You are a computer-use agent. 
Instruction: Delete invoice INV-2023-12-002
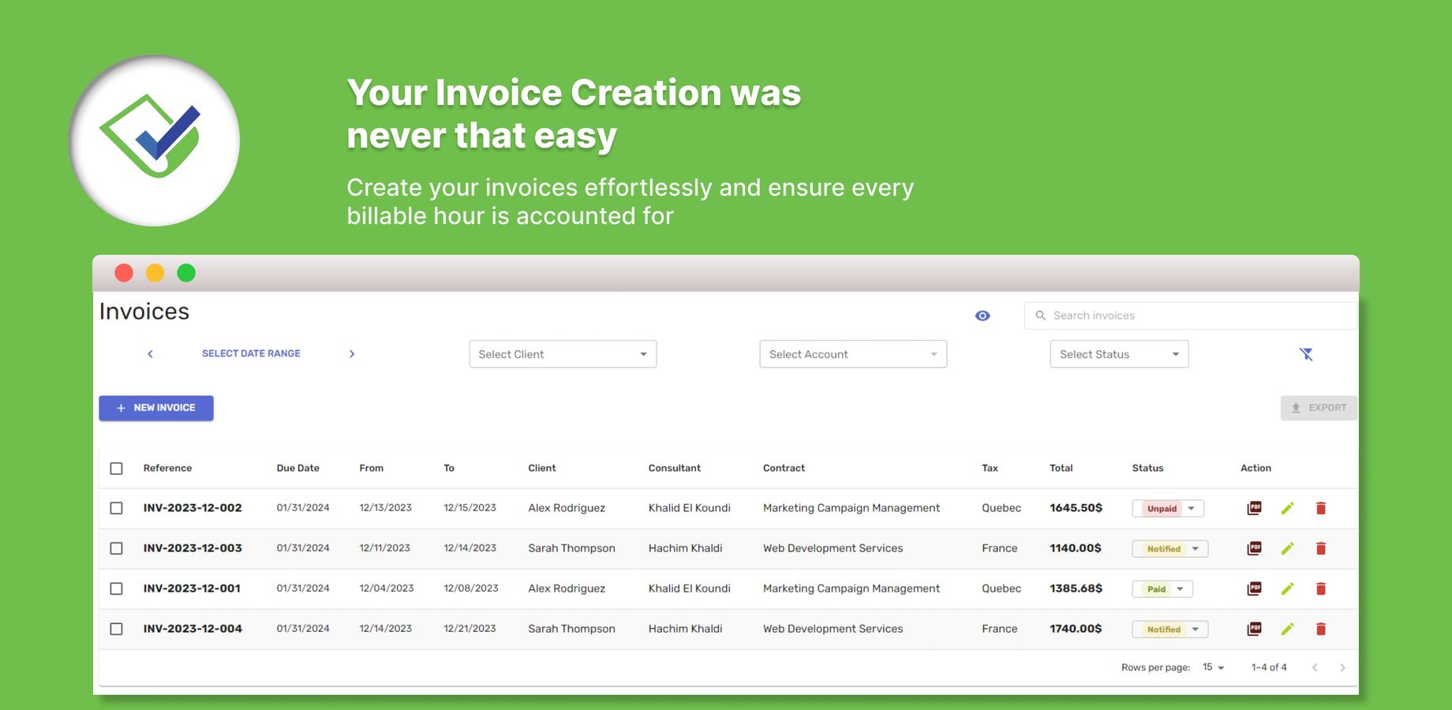1321,508
